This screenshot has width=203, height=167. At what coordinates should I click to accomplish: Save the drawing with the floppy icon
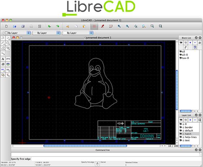pos(23,26)
